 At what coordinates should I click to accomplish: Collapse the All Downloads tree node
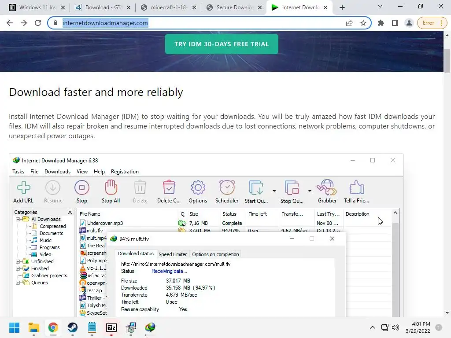18,219
